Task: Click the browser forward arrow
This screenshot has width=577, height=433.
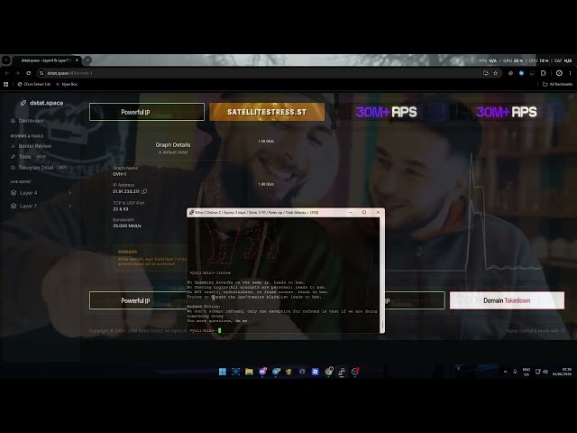Action: (18, 73)
